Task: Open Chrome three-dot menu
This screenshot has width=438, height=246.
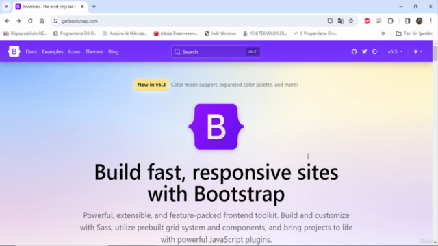Action: (x=431, y=21)
